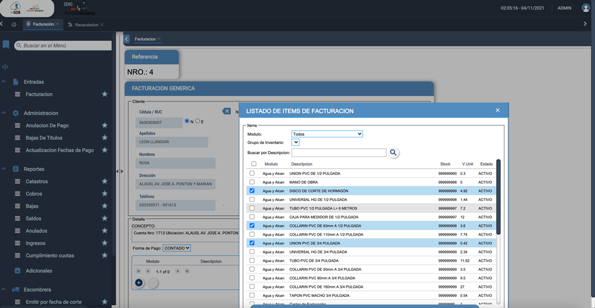The image size is (595, 308).
Task: Check the MANO DE OBRA item checkbox
Action: pyautogui.click(x=252, y=182)
